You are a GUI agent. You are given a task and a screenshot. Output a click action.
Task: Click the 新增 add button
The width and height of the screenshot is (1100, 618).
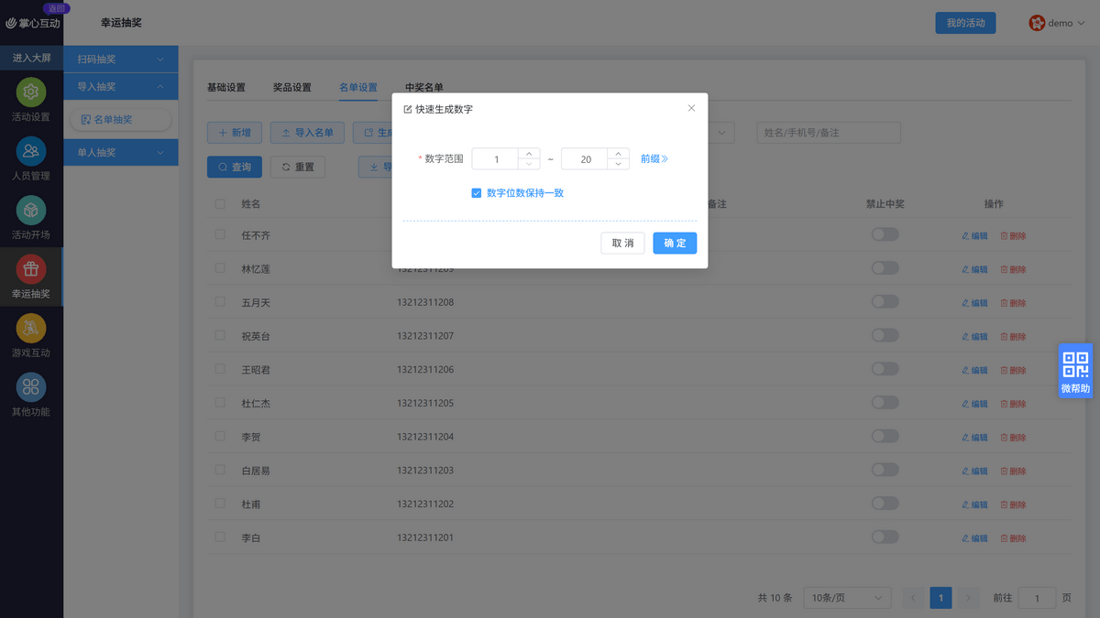click(235, 133)
